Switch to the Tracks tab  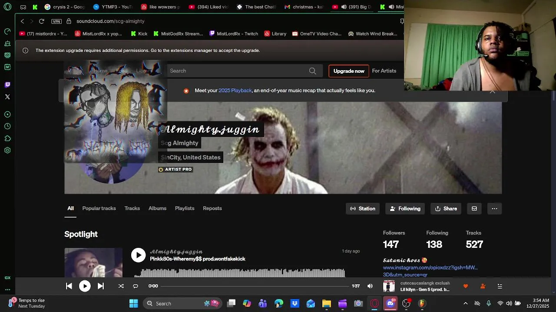(x=132, y=208)
